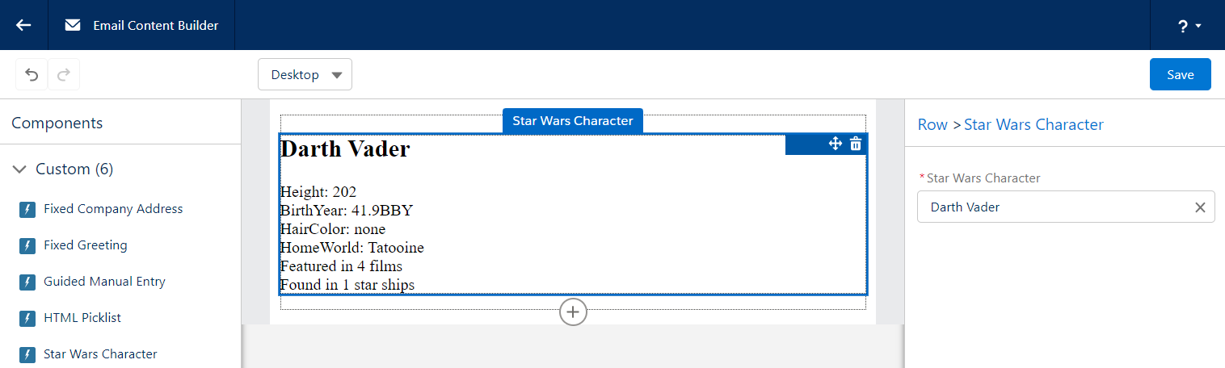Image resolution: width=1225 pixels, height=368 pixels.
Task: Click the Star Wars Character breadcrumb link
Action: pyautogui.click(x=1033, y=124)
